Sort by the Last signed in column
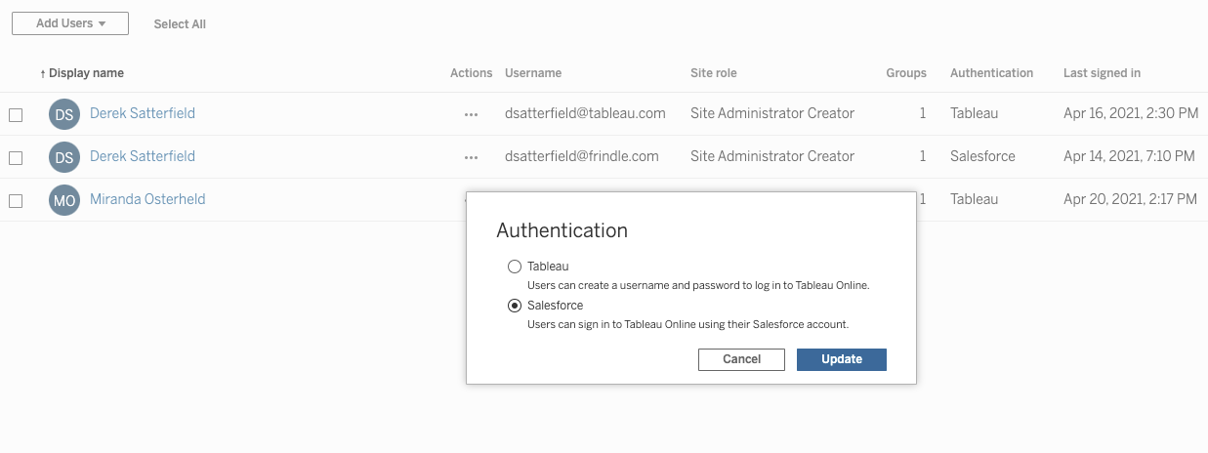The height and width of the screenshot is (453, 1208). 1102,73
